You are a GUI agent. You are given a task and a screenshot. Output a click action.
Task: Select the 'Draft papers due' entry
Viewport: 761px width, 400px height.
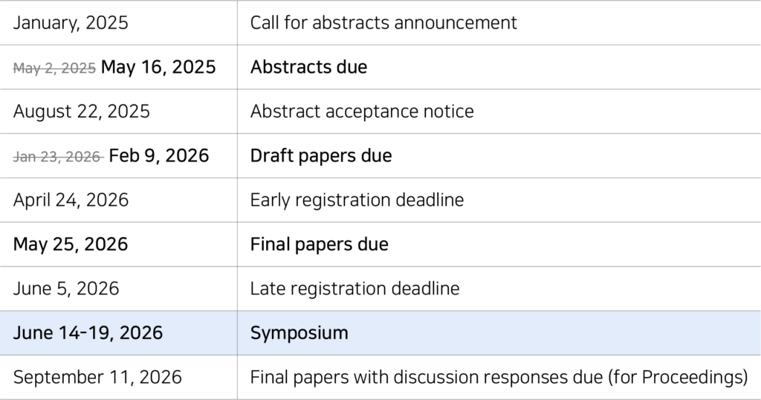321,155
